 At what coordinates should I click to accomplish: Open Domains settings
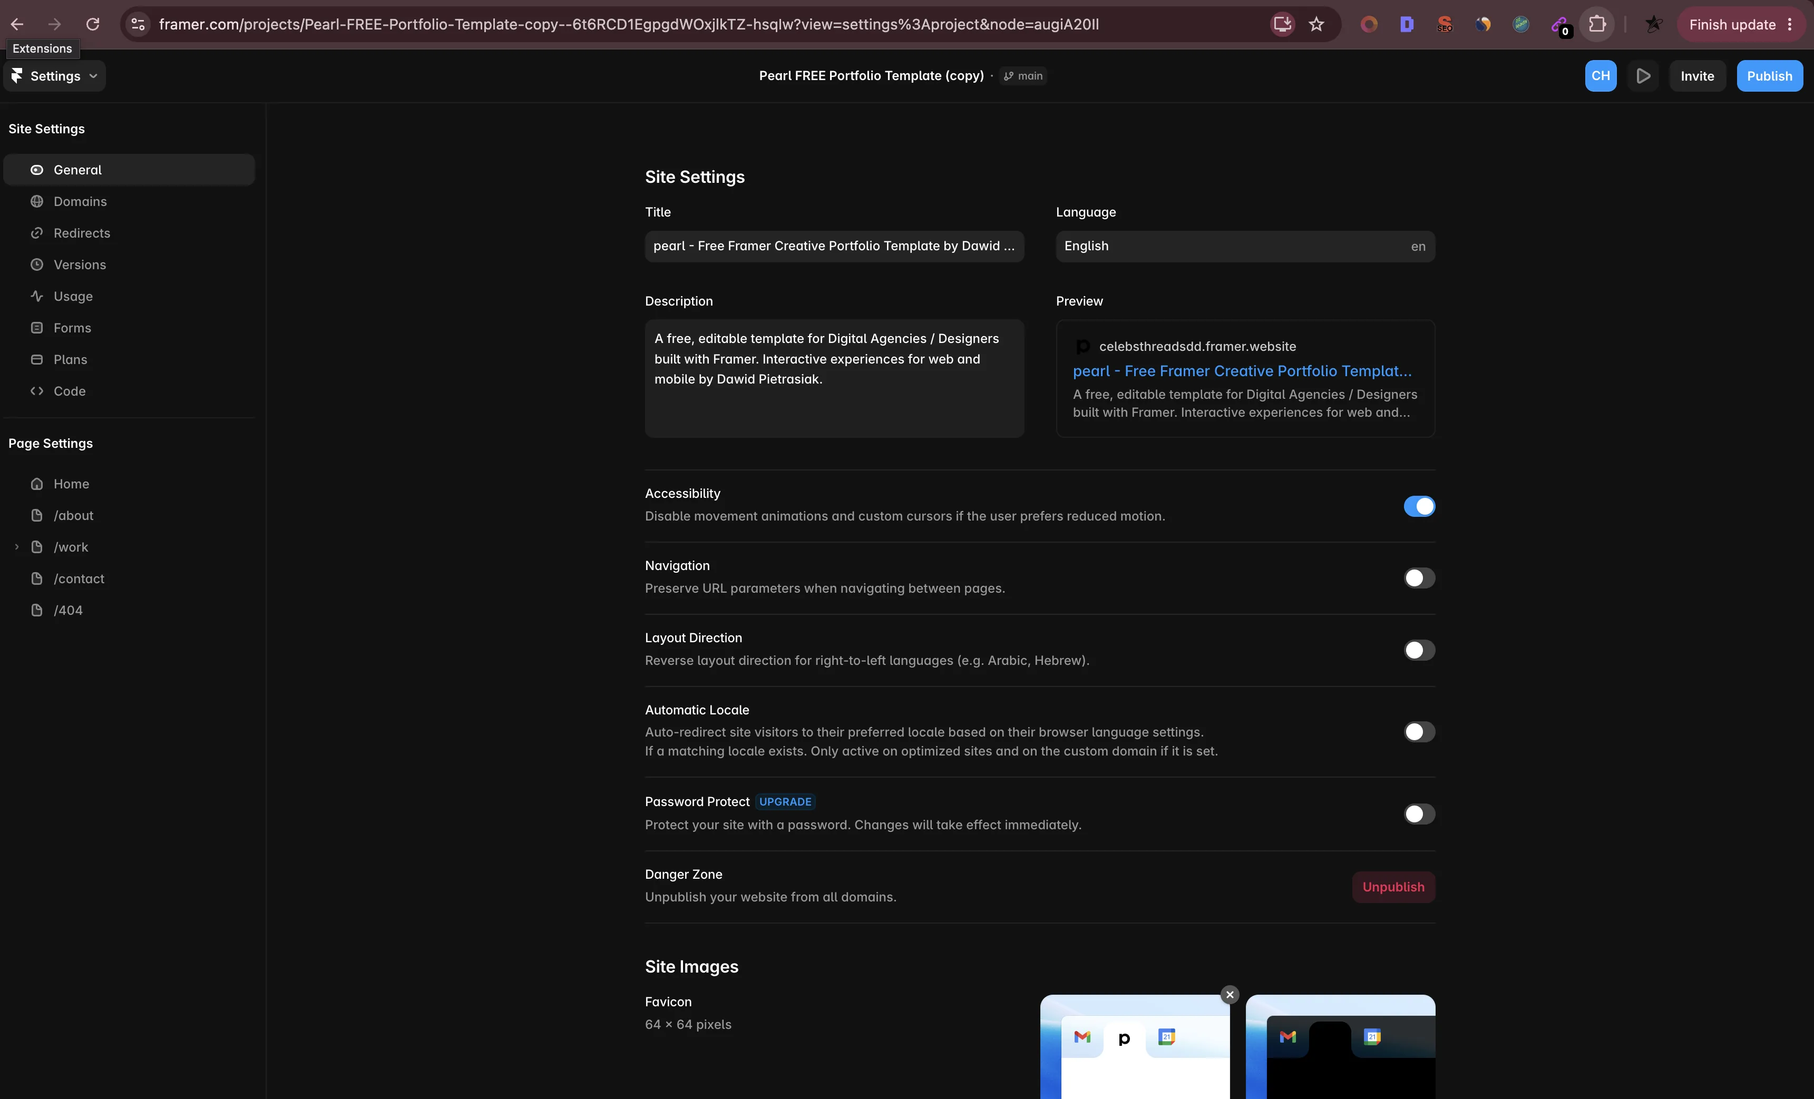point(129,201)
